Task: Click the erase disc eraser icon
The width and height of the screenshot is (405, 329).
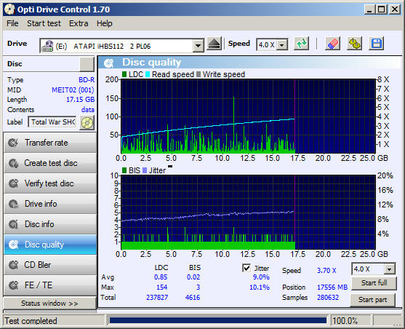Action: [x=332, y=44]
